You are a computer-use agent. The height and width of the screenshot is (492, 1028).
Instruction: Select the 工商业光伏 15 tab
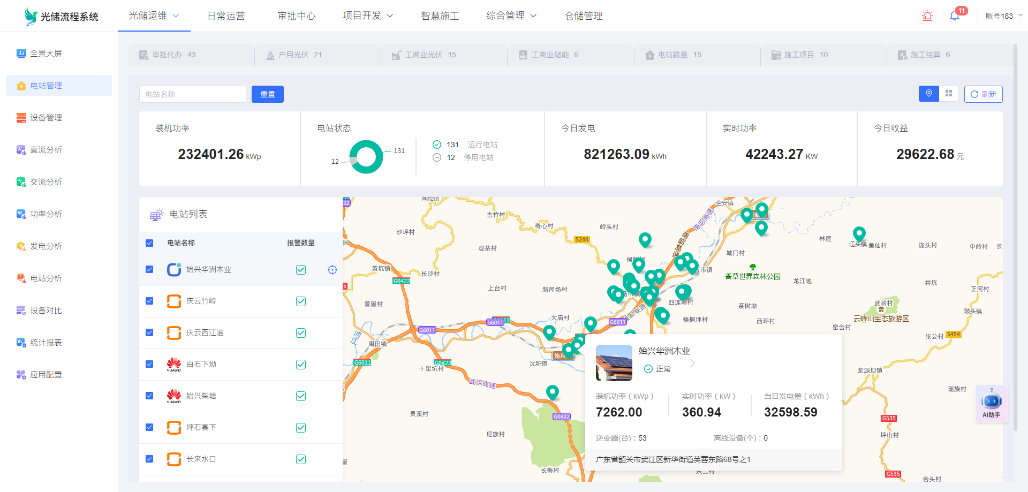coord(444,55)
